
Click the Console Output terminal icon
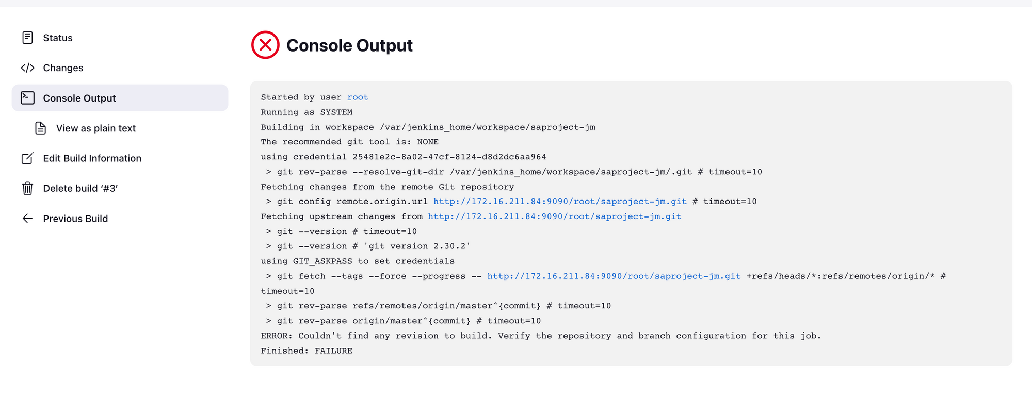(28, 98)
